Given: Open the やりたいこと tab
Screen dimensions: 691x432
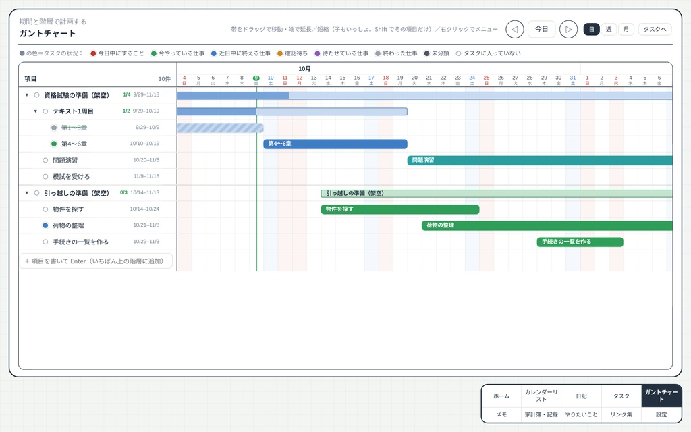Looking at the screenshot, I should pos(581,415).
